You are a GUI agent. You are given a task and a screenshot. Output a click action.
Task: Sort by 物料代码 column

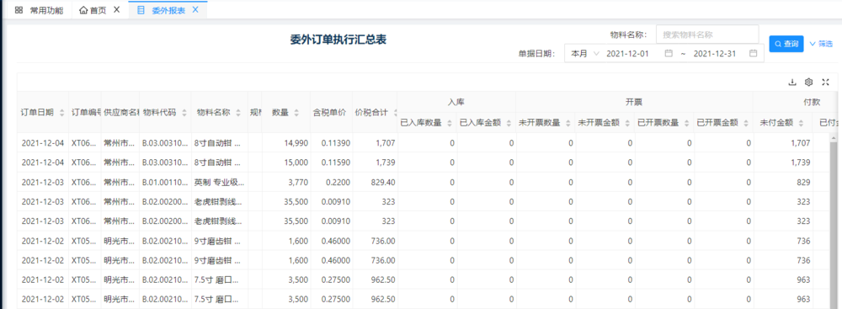click(x=184, y=113)
